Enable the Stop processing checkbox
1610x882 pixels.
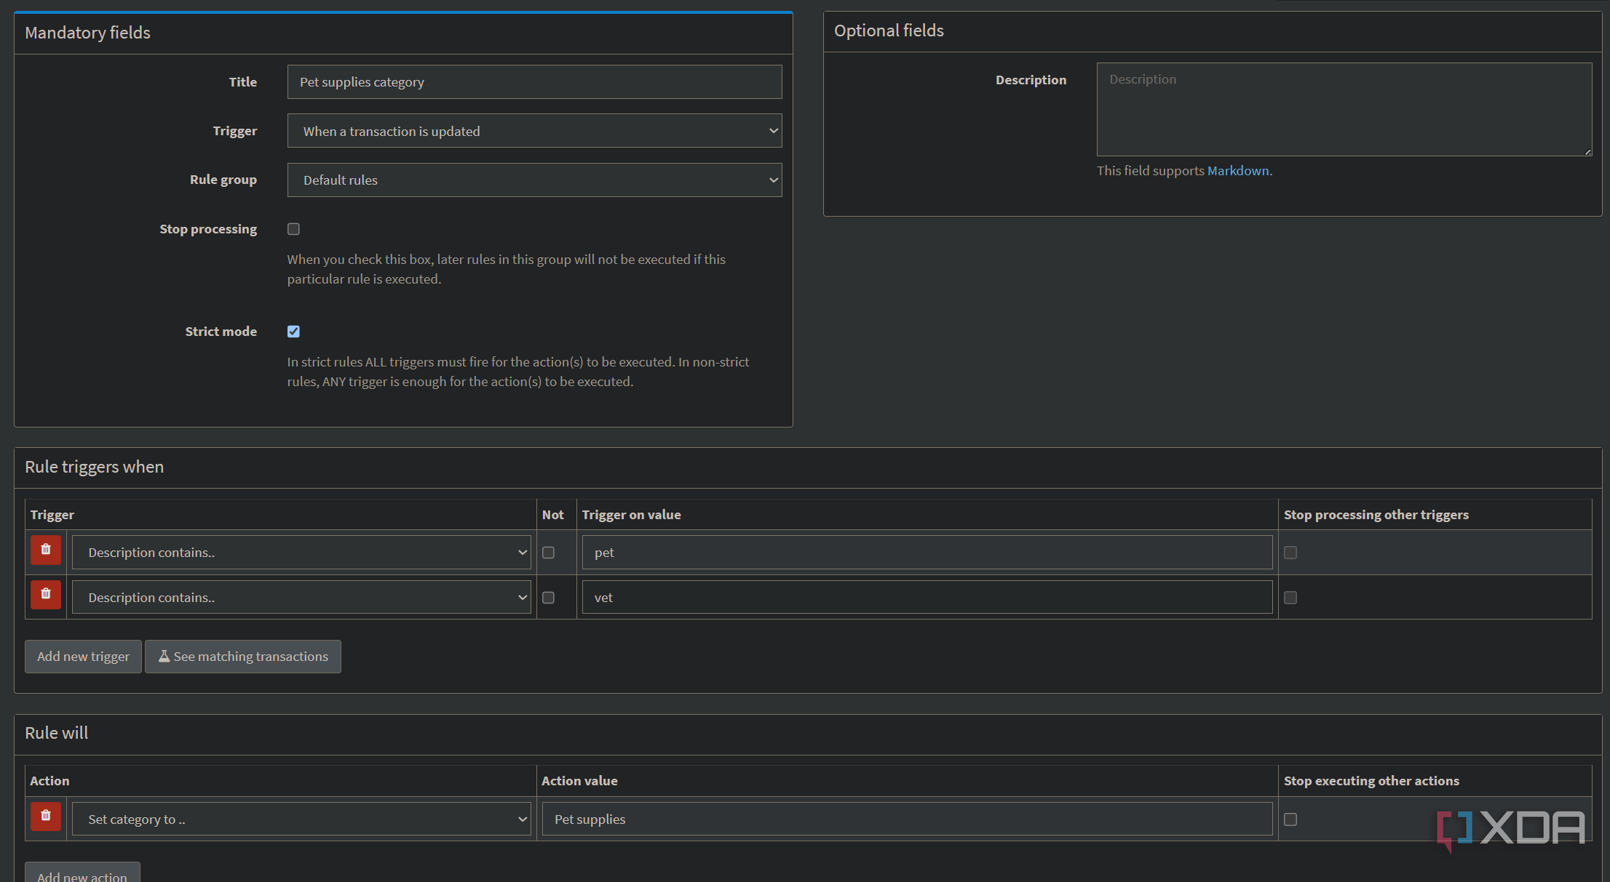click(293, 229)
